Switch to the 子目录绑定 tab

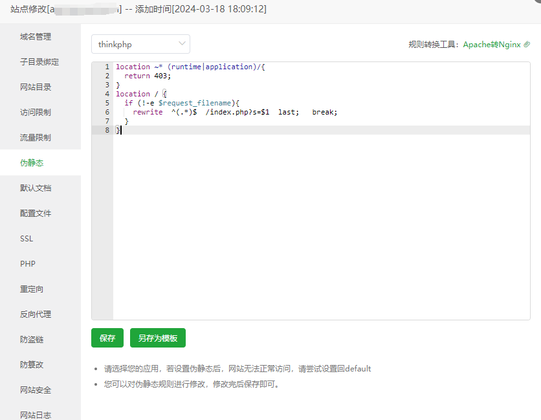[39, 62]
